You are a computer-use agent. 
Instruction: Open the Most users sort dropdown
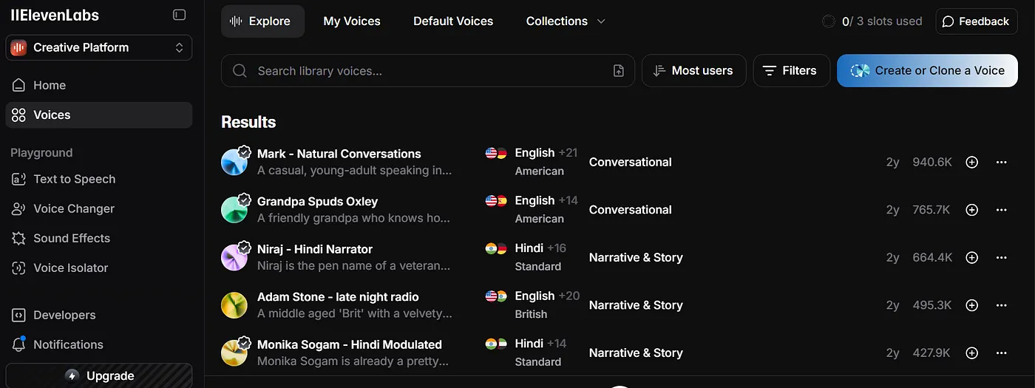pos(693,71)
